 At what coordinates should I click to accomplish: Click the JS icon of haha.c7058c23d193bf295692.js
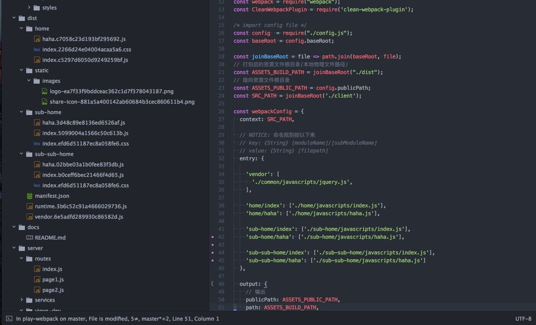click(37, 39)
